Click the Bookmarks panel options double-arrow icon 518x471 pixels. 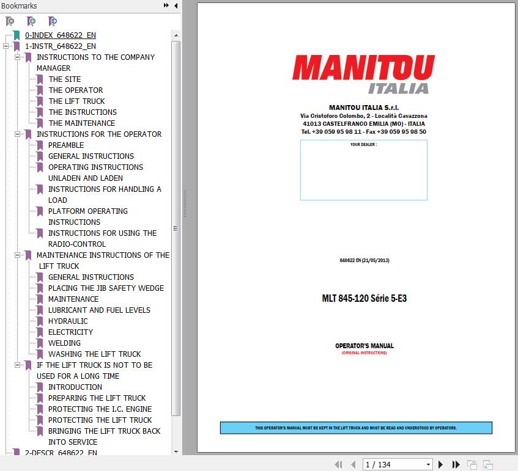[166, 5]
